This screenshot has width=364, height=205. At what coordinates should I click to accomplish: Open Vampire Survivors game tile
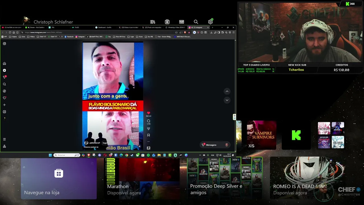coord(261,135)
